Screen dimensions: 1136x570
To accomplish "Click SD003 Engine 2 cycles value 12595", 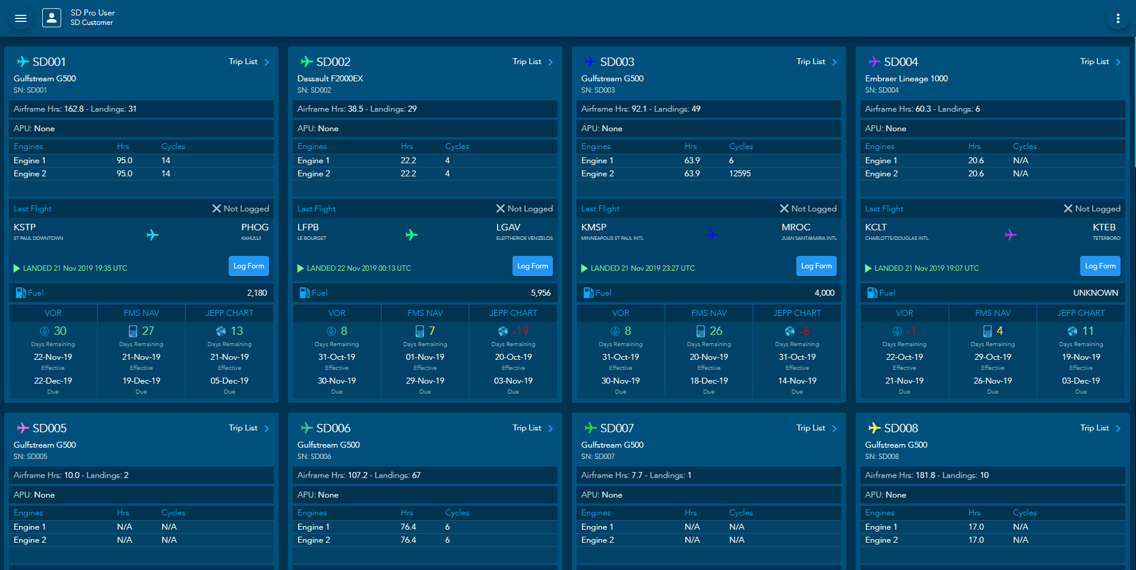I will 740,173.
